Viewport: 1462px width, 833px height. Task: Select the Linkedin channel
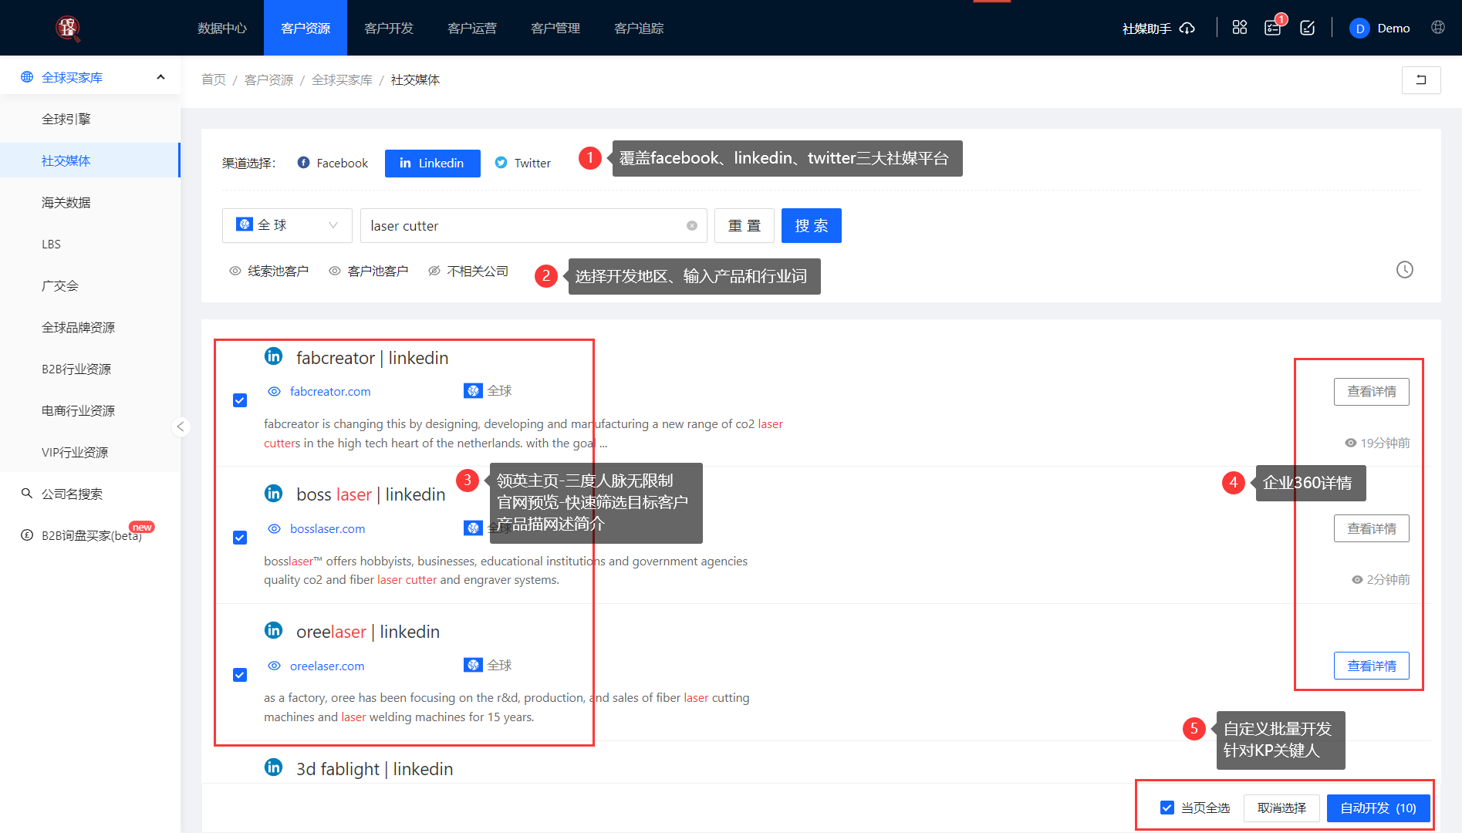pyautogui.click(x=433, y=163)
